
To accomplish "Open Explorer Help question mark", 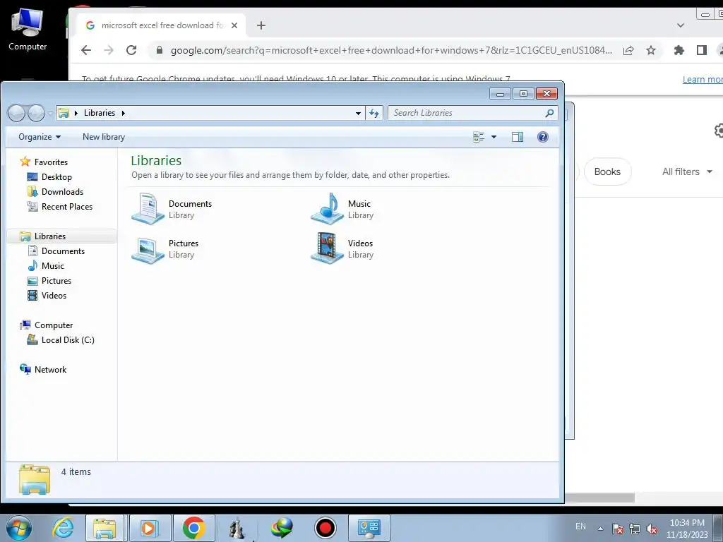I will pyautogui.click(x=543, y=137).
